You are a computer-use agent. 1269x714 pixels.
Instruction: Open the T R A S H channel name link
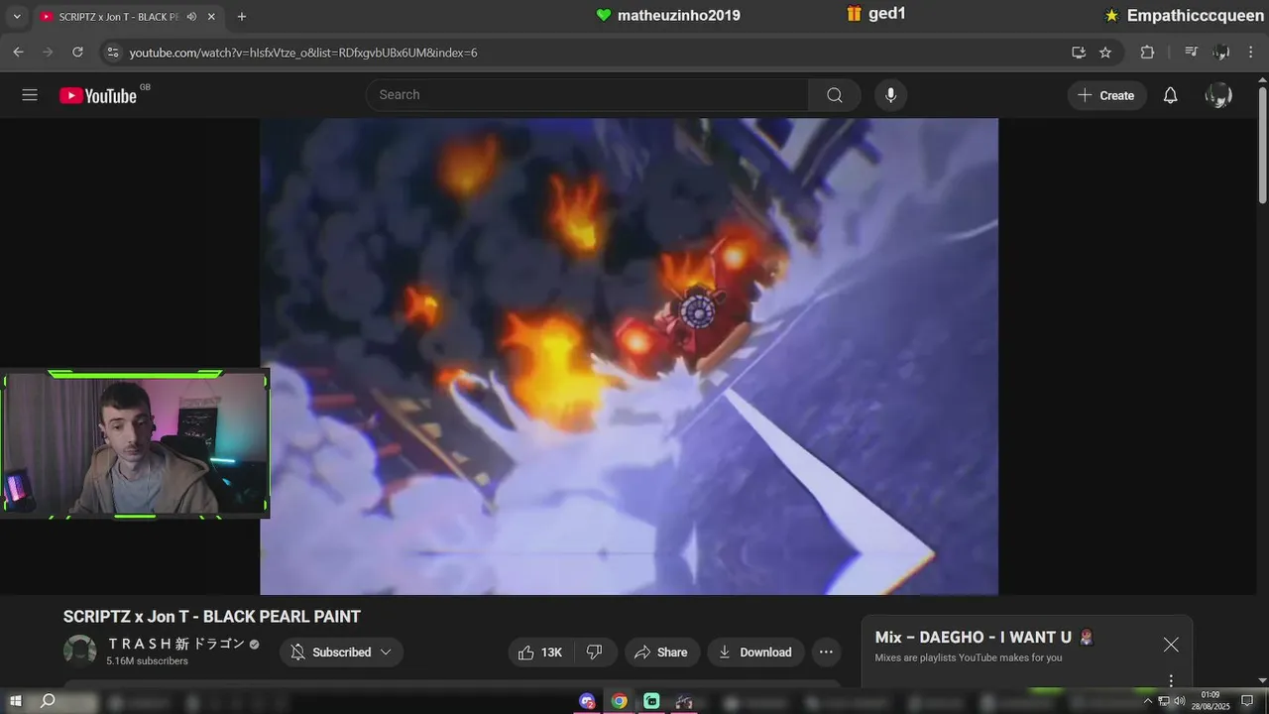coord(175,644)
